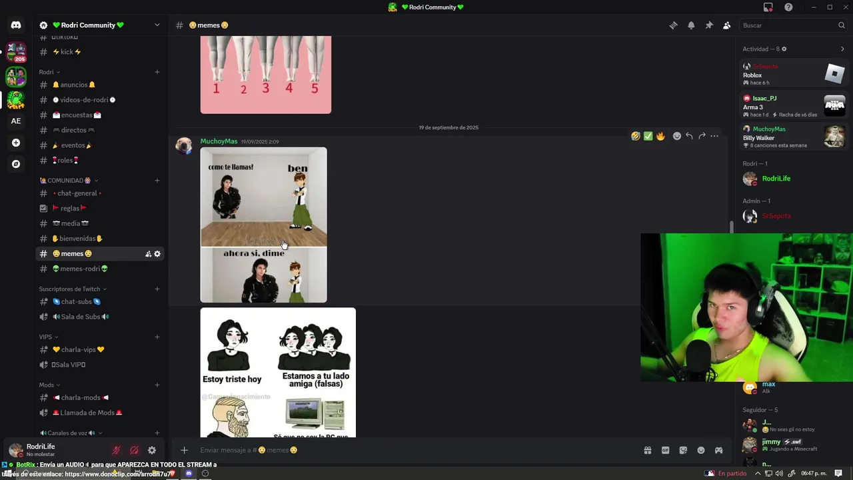Viewport: 853px width, 480px height.
Task: Click plus attach button in message bar
Action: [185, 450]
